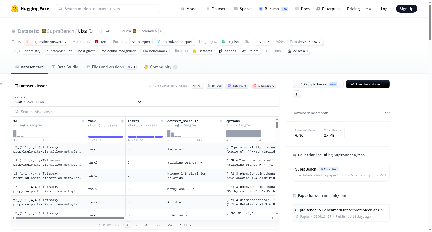
Task: Focus the main site search field
Action: [x=107, y=9]
